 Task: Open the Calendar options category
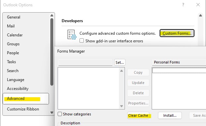click(15, 35)
